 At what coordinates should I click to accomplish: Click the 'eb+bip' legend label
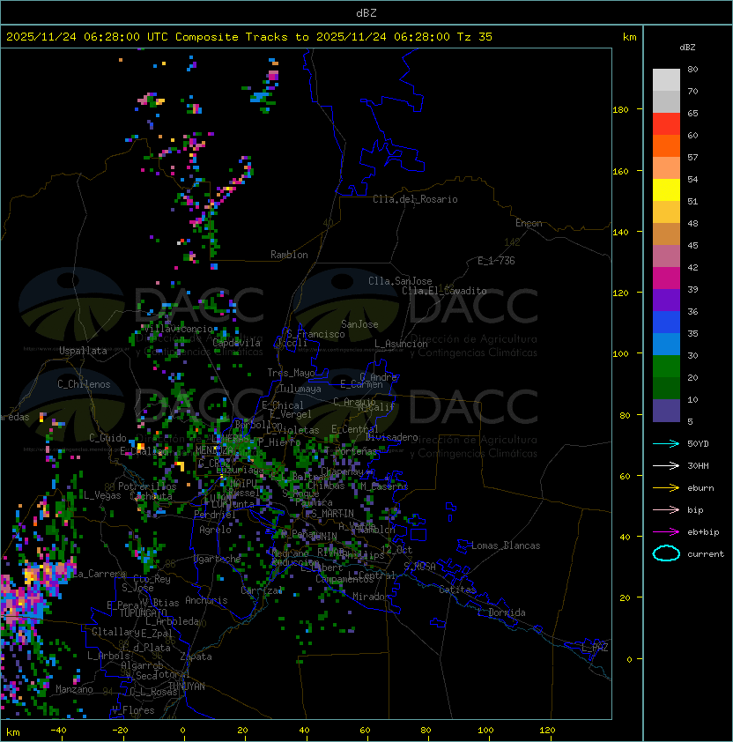tap(703, 532)
